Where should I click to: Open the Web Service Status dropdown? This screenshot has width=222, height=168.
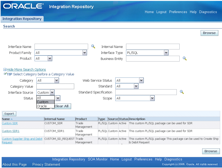point(129,80)
